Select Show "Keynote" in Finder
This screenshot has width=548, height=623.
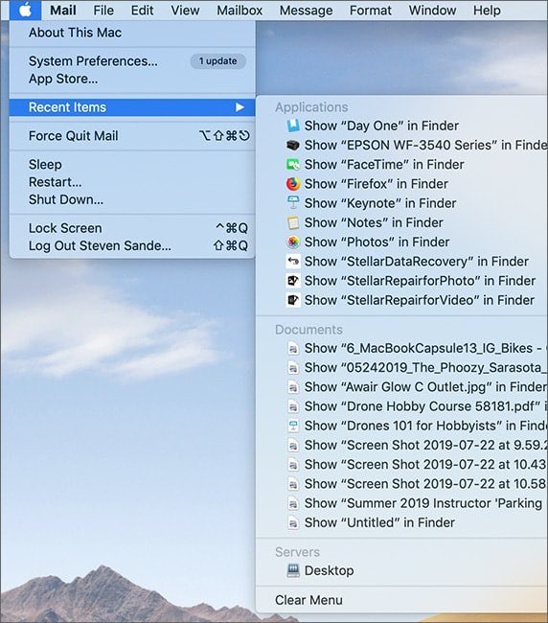point(401,203)
